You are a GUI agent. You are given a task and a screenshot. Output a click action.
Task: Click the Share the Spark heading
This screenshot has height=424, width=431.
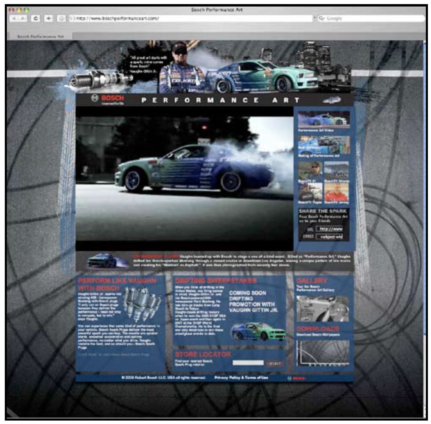coord(323,211)
